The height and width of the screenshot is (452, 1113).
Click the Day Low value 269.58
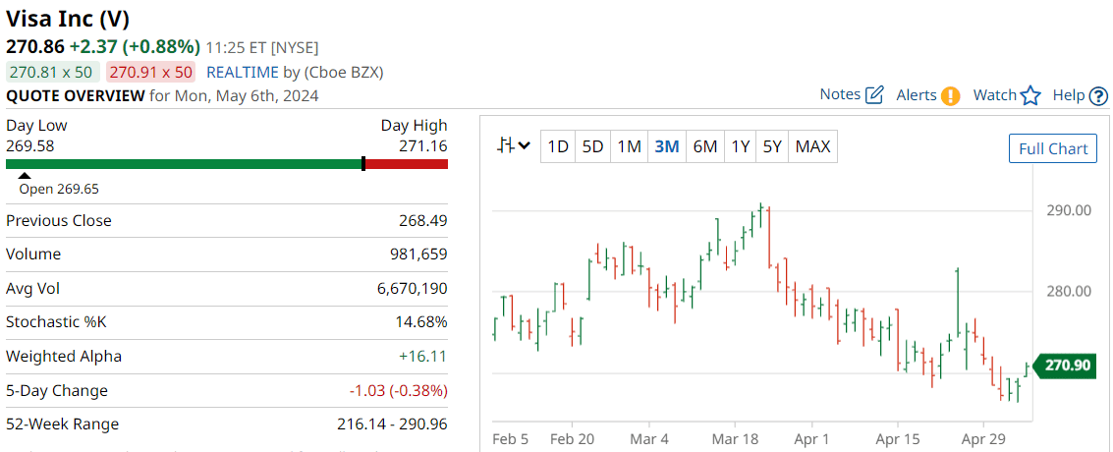(x=29, y=146)
